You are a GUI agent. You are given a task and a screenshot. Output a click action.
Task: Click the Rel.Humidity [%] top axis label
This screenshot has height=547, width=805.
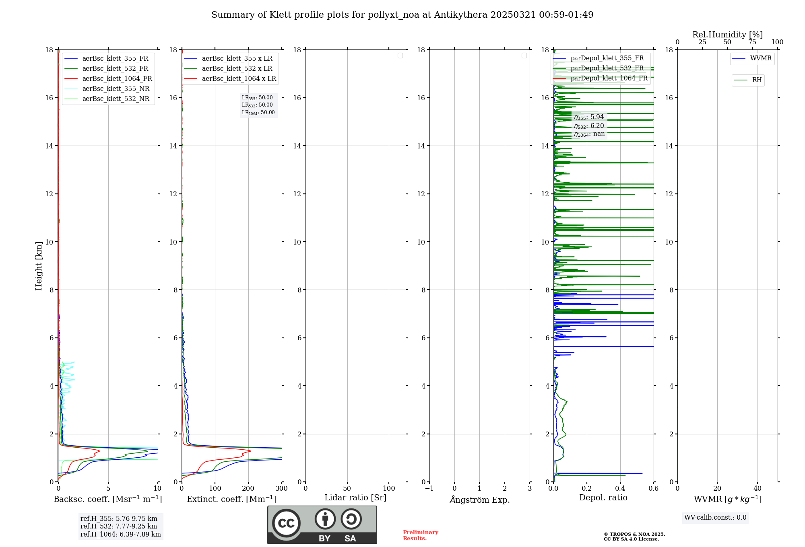(728, 35)
